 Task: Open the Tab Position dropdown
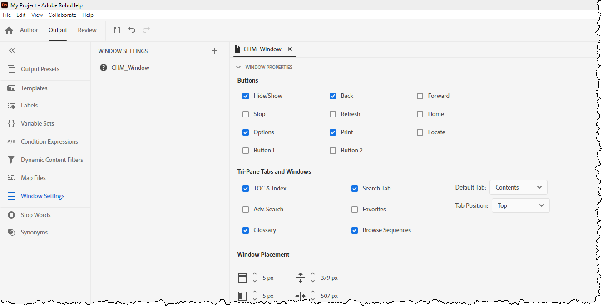pos(520,205)
